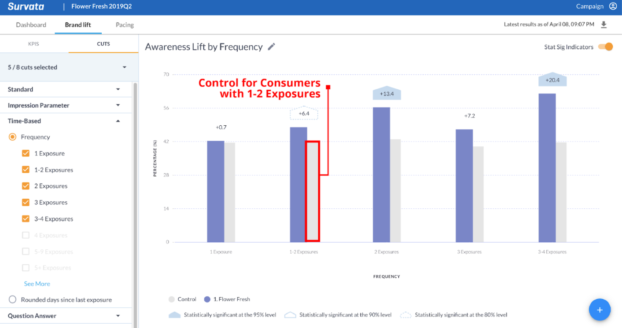Select the Brand lift tab
This screenshot has width=622, height=328.
pos(78,25)
